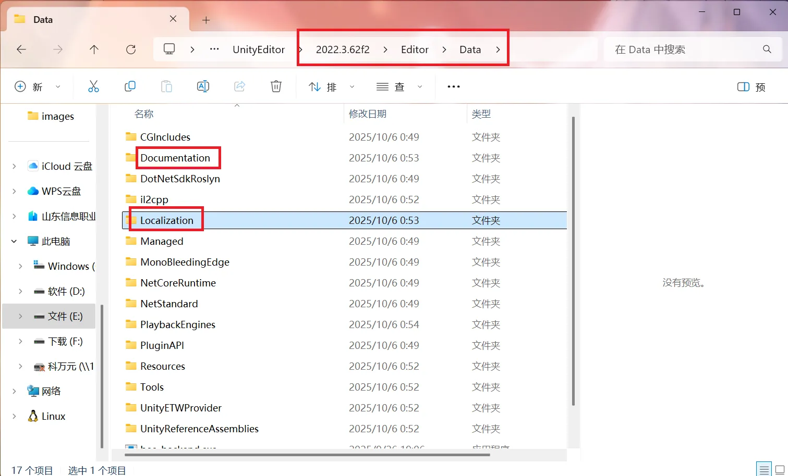This screenshot has width=788, height=476.
Task: Click the Refresh button
Action: (x=131, y=49)
